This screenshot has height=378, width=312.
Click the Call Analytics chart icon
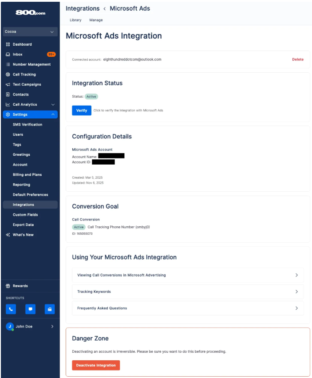(x=8, y=104)
